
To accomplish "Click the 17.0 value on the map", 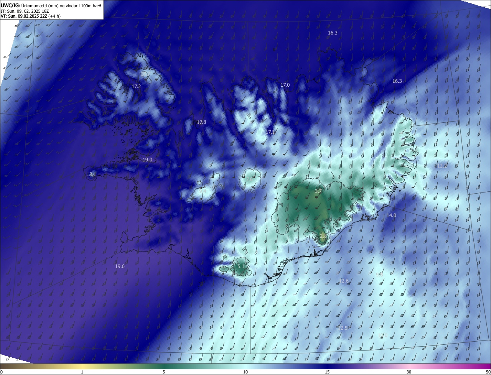I will pyautogui.click(x=285, y=85).
